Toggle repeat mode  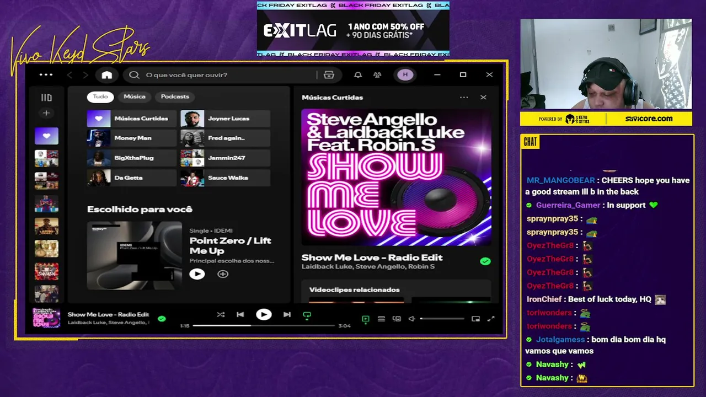click(307, 315)
